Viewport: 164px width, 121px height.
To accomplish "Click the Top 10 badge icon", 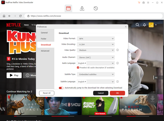I will click(x=9, y=59).
